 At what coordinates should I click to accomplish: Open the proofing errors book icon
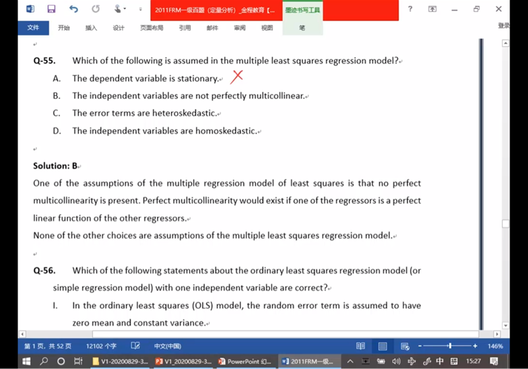click(135, 346)
